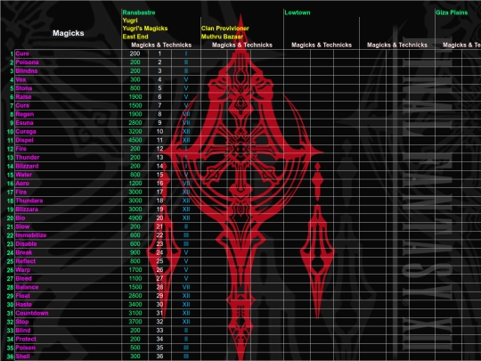481x361 pixels.
Task: Select the 1700 price for Warp
Action: pos(135,269)
